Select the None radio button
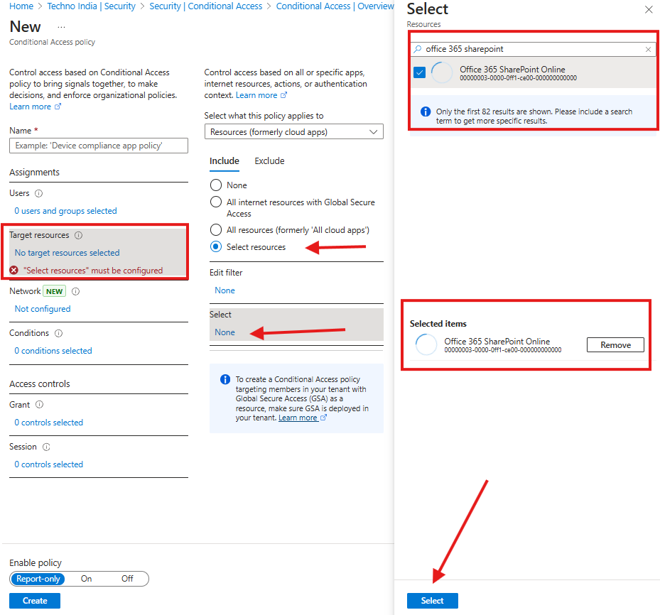 click(216, 185)
